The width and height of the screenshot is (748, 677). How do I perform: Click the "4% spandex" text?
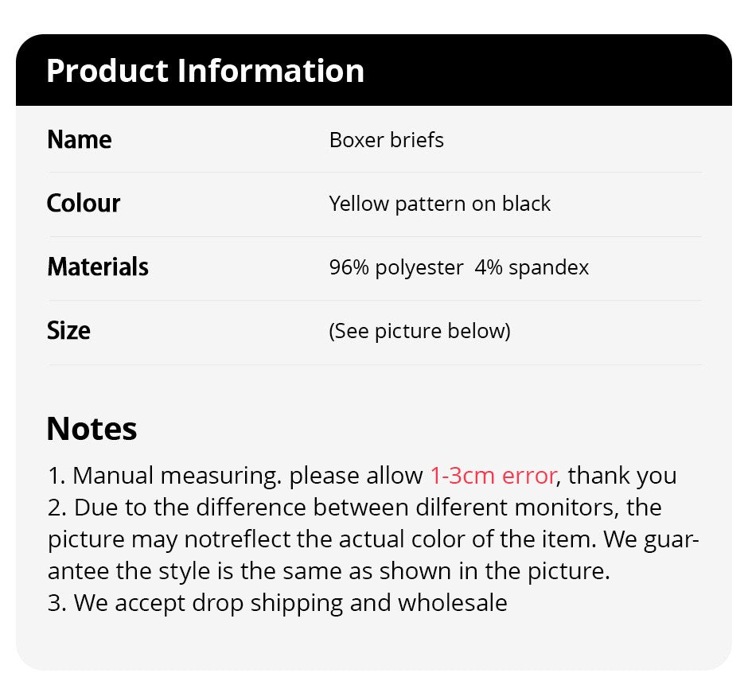click(x=532, y=267)
